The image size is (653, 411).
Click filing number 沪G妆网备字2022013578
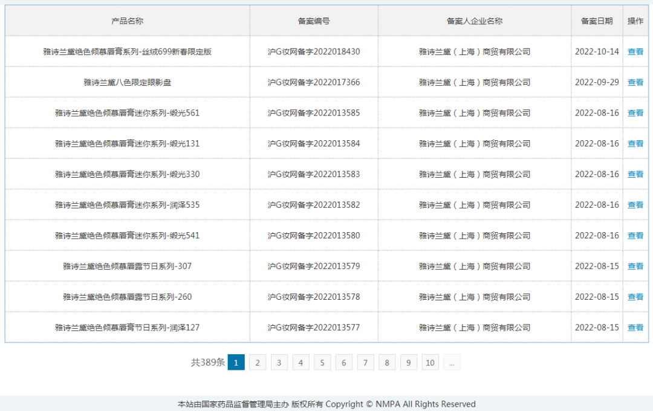click(314, 297)
